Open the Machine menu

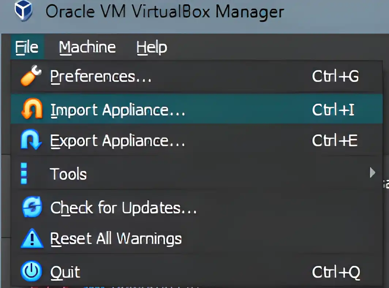(87, 47)
